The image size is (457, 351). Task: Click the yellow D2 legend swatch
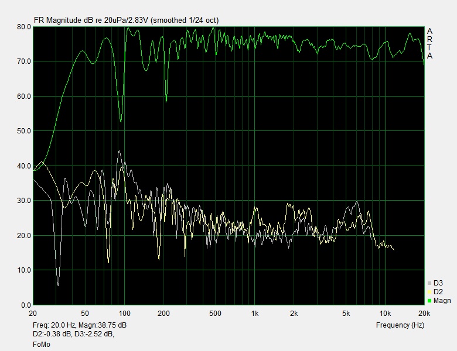(429, 292)
